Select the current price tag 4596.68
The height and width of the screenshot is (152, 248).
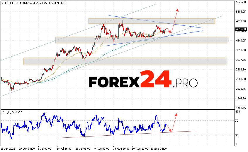pos(241,29)
